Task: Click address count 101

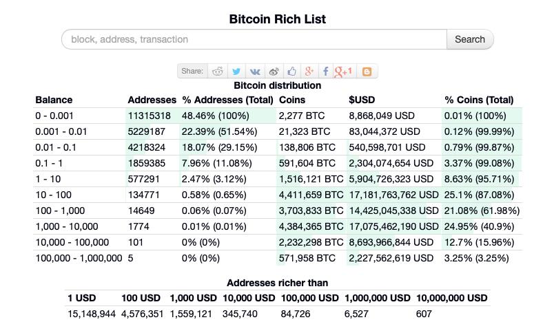Action: [135, 242]
